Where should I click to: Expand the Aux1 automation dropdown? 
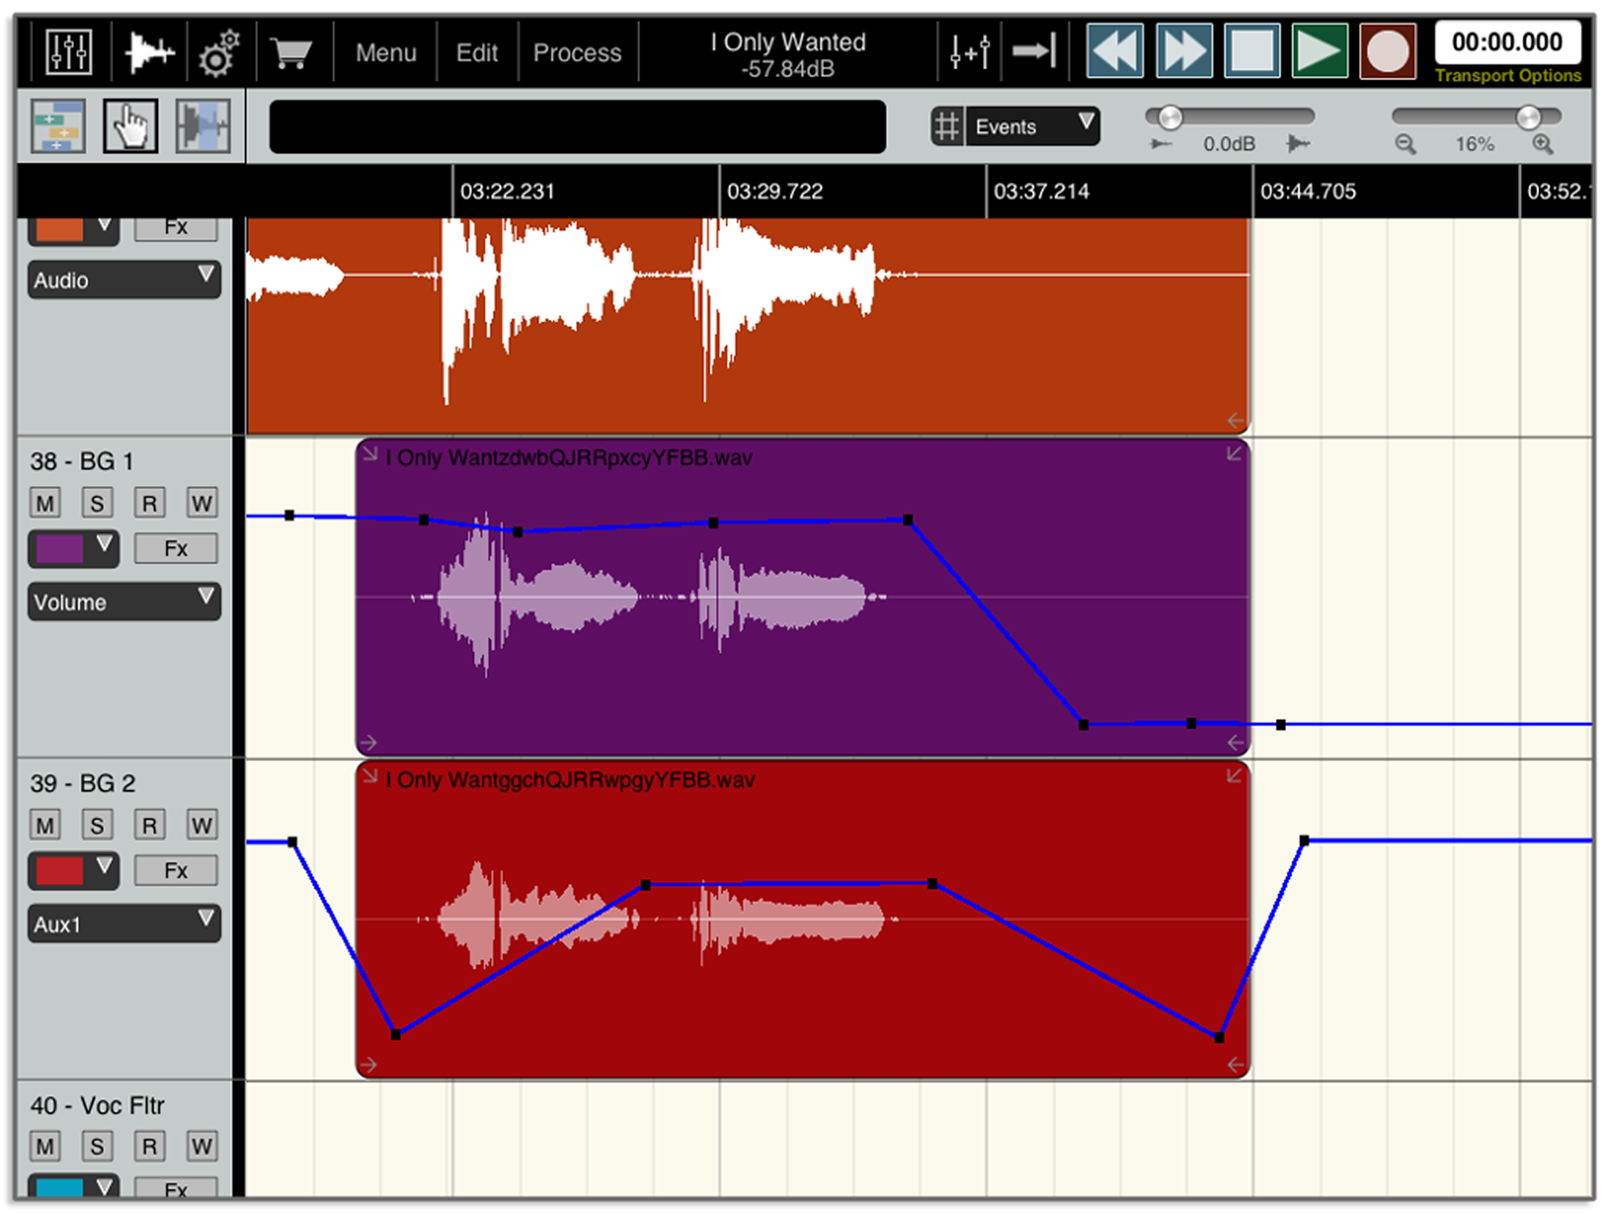124,924
